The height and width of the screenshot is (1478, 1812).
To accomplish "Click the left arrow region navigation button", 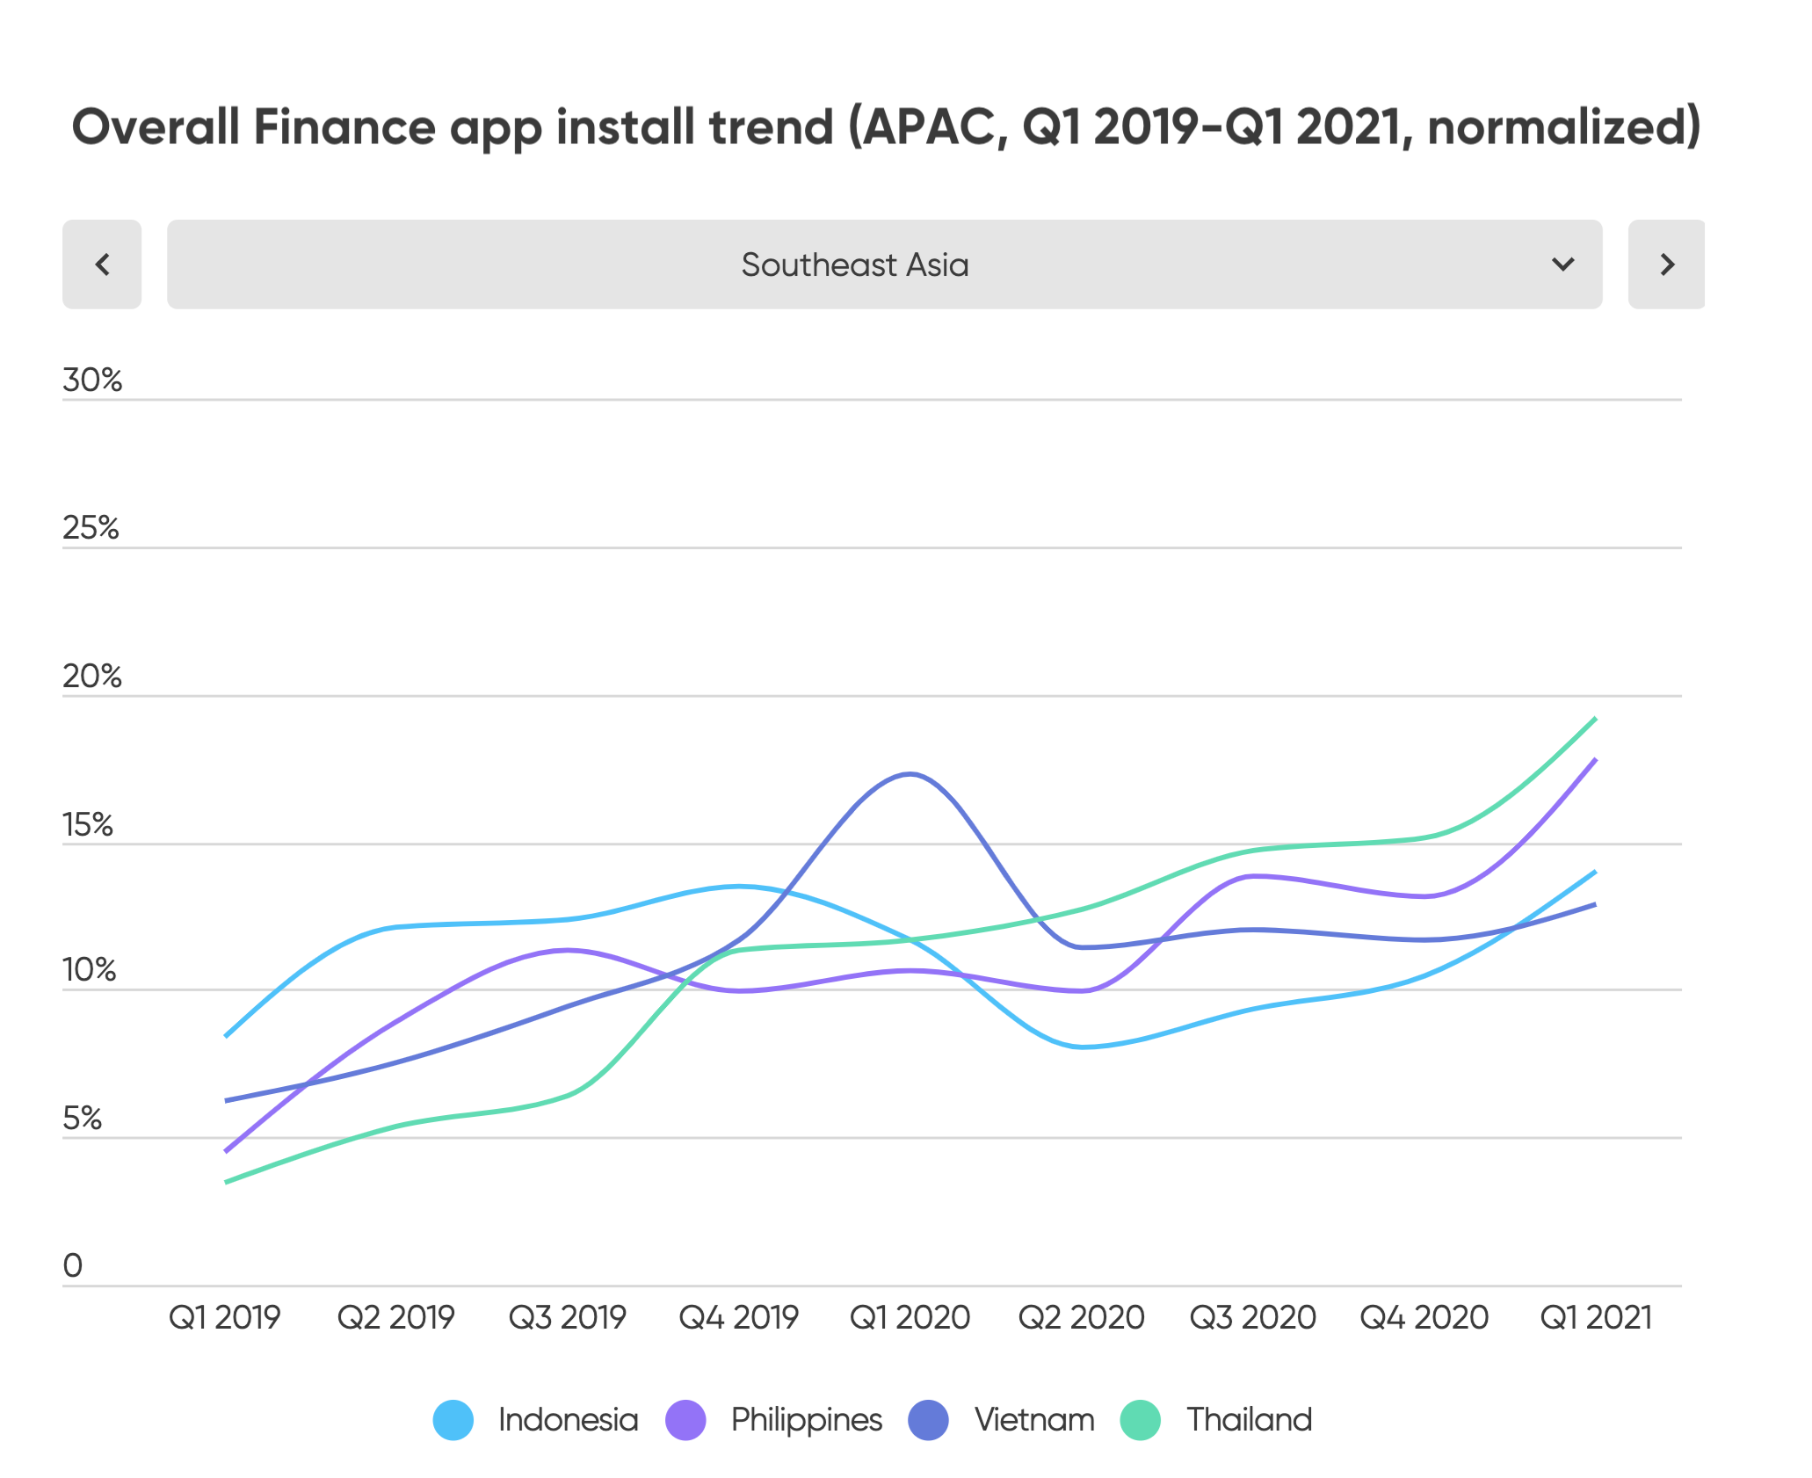I will coord(102,264).
